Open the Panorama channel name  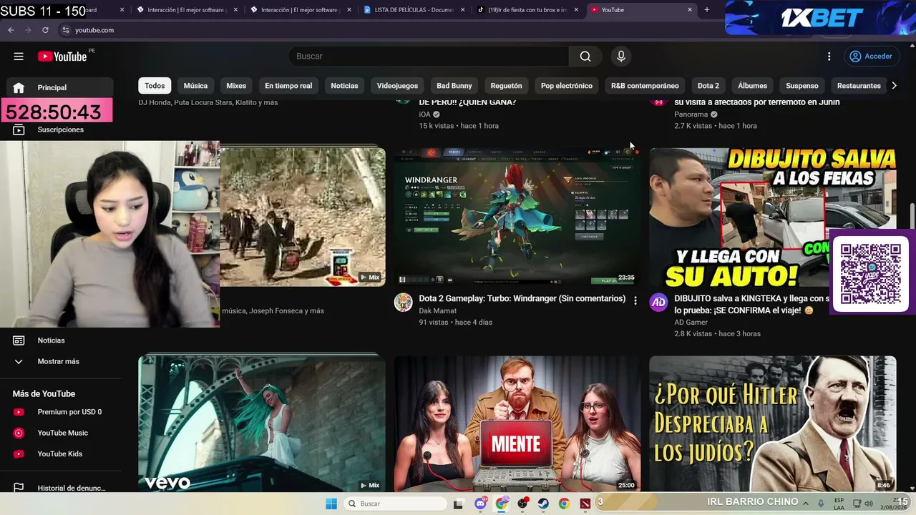click(691, 114)
